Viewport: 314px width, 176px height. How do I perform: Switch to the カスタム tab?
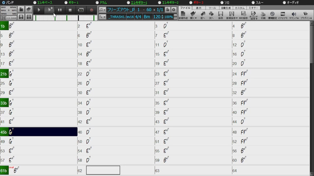pyautogui.click(x=240, y=8)
